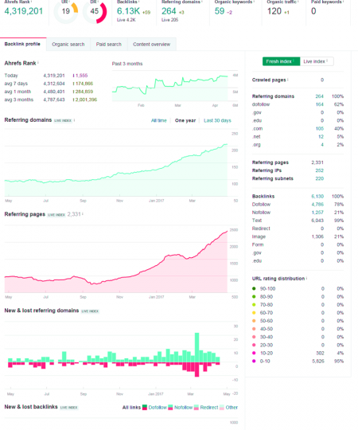Select One year referring domains range
Viewport: 358px width, 430px height.
[185, 120]
